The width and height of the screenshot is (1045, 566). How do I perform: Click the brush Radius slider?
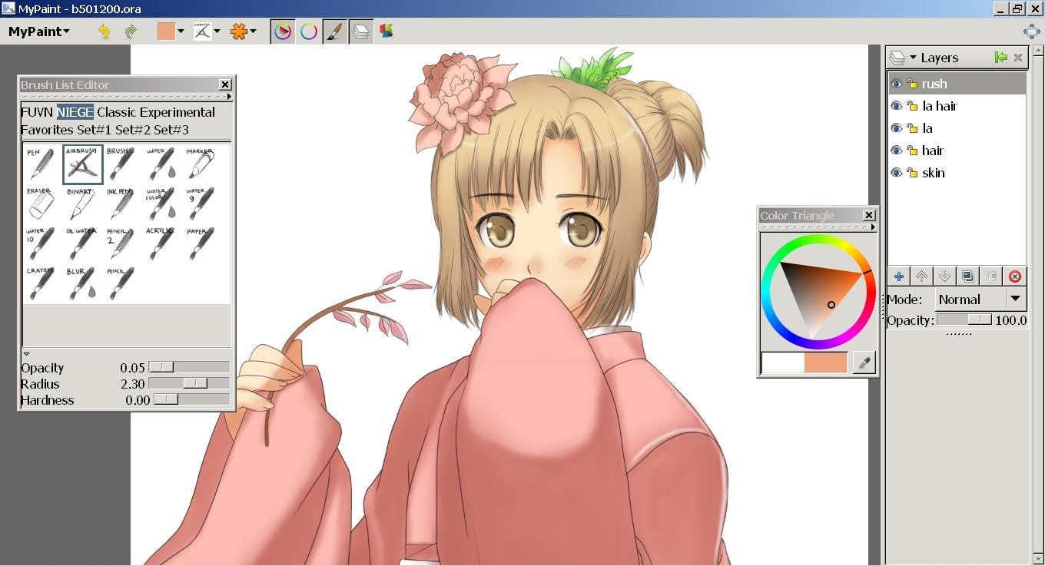(189, 383)
